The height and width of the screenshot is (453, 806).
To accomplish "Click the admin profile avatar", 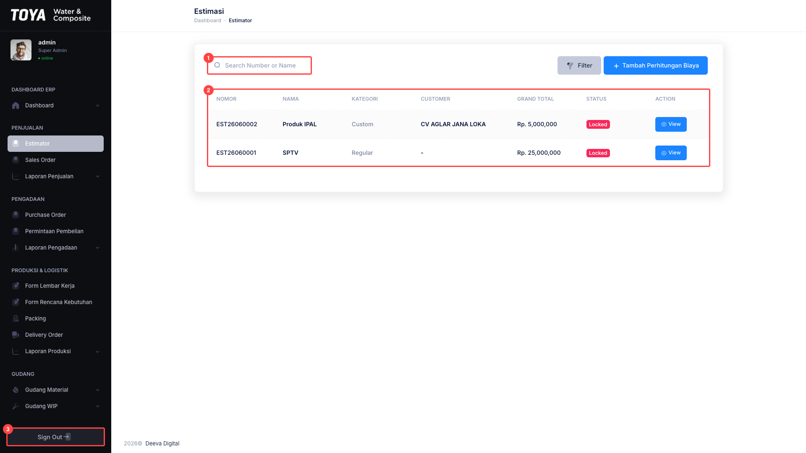I will [21, 50].
